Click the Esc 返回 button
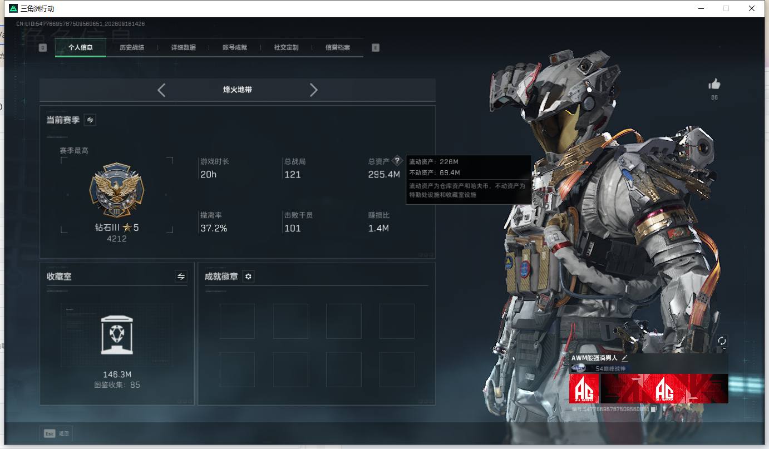The width and height of the screenshot is (769, 449). 56,433
